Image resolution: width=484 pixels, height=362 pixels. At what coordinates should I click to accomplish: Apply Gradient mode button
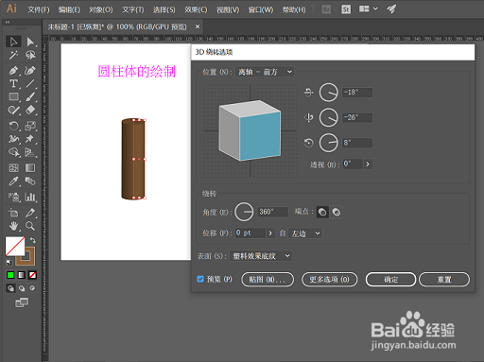coord(22,275)
